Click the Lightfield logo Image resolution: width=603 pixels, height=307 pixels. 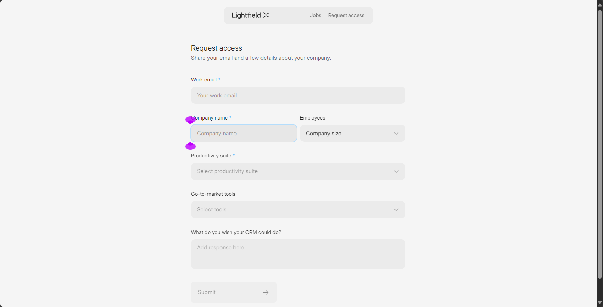point(251,15)
